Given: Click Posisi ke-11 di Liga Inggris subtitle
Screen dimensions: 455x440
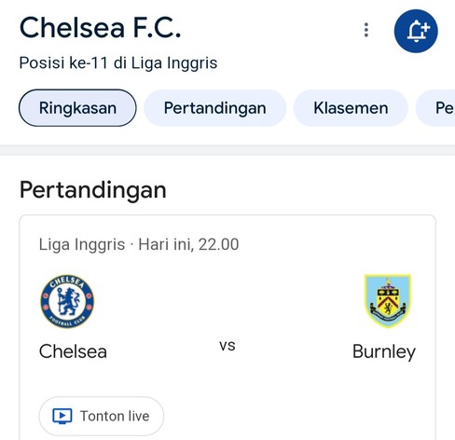Looking at the screenshot, I should [118, 63].
